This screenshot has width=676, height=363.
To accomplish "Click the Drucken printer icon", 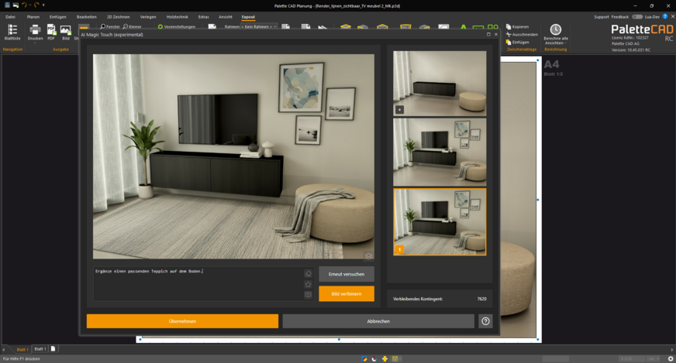I will coord(35,29).
